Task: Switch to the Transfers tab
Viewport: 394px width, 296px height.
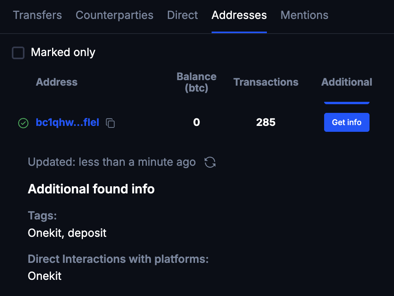Action: (37, 15)
